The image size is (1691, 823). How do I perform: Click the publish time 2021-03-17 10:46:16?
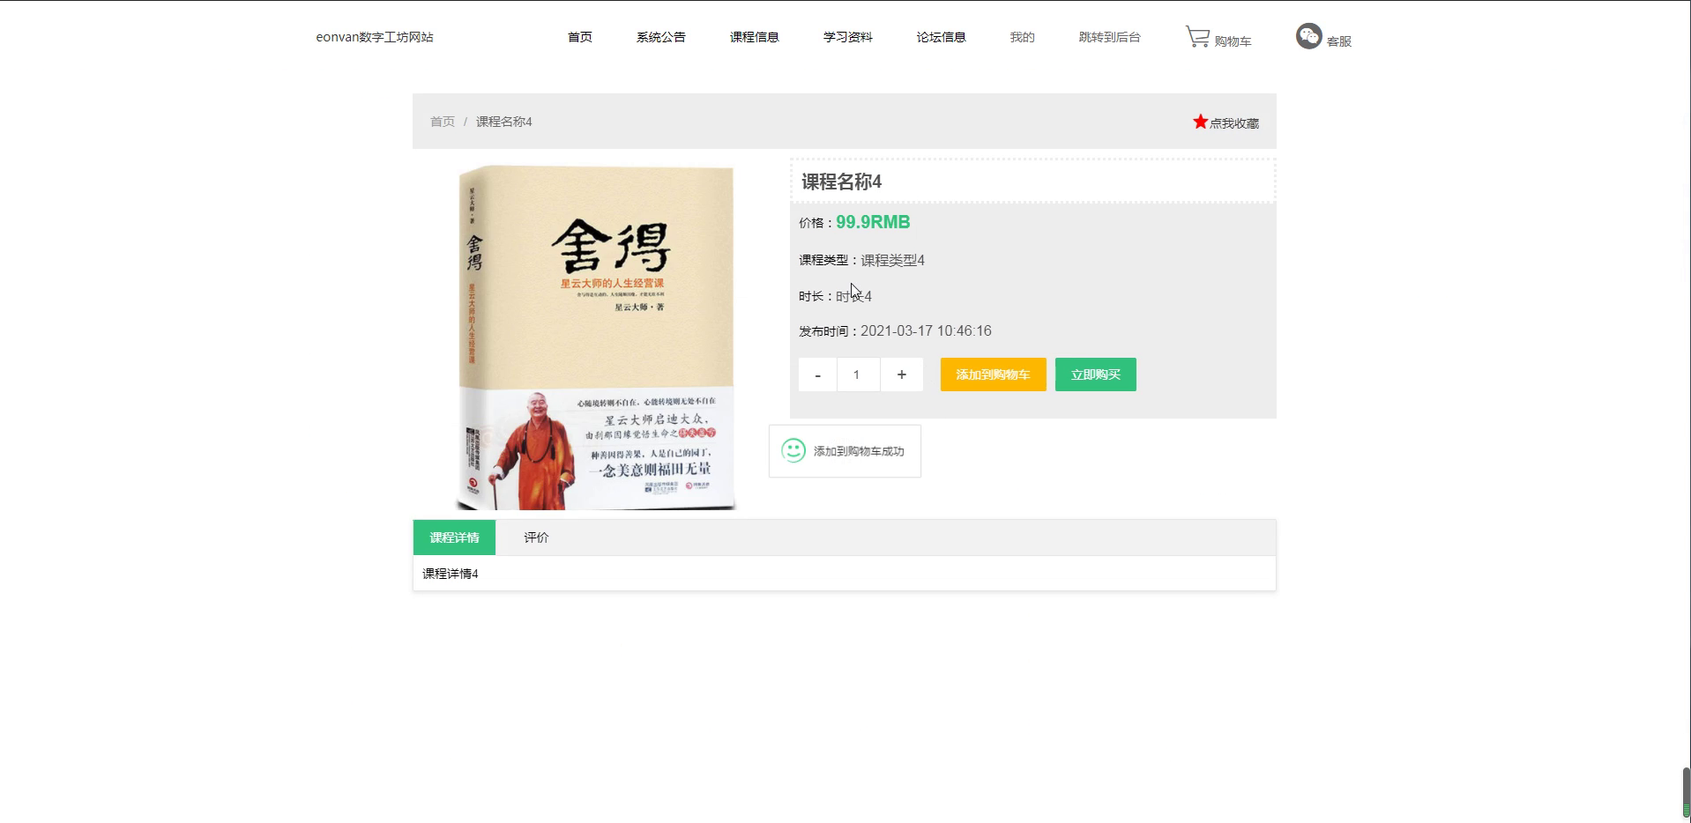(926, 331)
